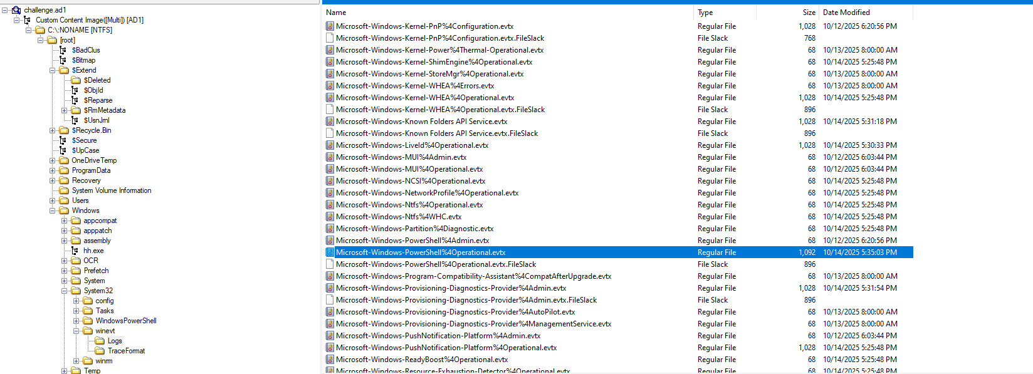Click the file icon of ReadyBoost%4Operational.evtx
The image size is (1033, 374).
pos(330,360)
